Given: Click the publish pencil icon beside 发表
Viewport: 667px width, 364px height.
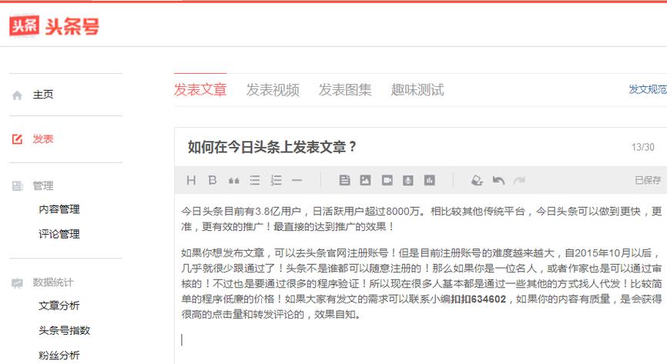Looking at the screenshot, I should coord(17,139).
